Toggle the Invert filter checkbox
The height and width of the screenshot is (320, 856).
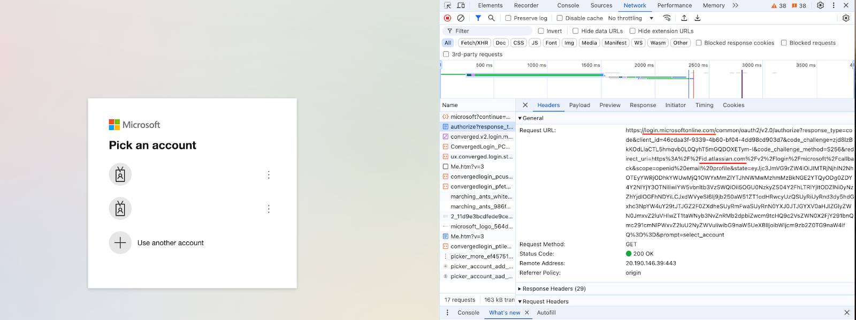coord(541,31)
